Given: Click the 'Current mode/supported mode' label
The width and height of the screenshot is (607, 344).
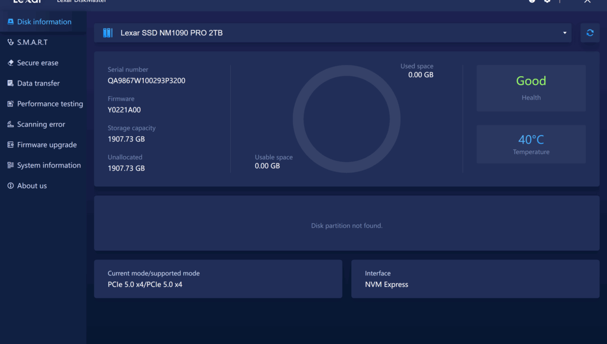Looking at the screenshot, I should [154, 273].
